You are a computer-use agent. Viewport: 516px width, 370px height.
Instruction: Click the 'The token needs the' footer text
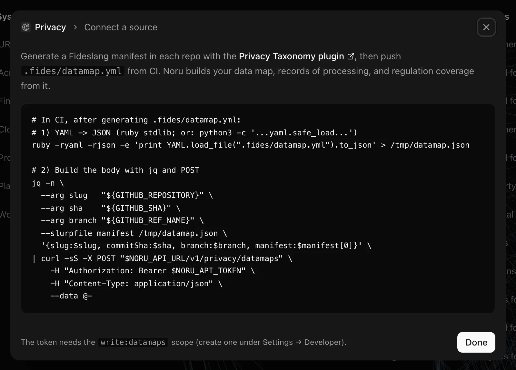click(x=58, y=342)
